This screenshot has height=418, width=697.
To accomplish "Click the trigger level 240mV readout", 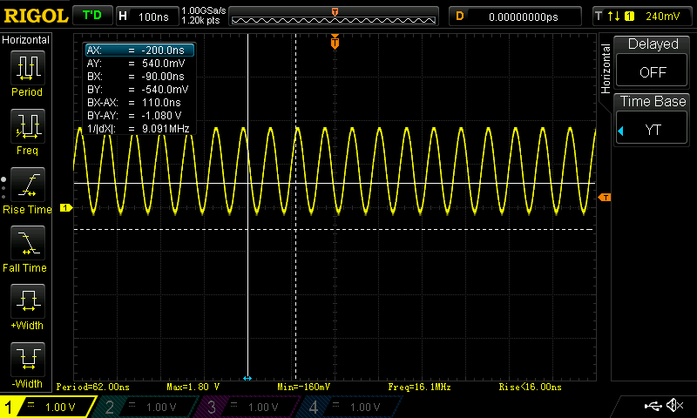I will [x=663, y=17].
